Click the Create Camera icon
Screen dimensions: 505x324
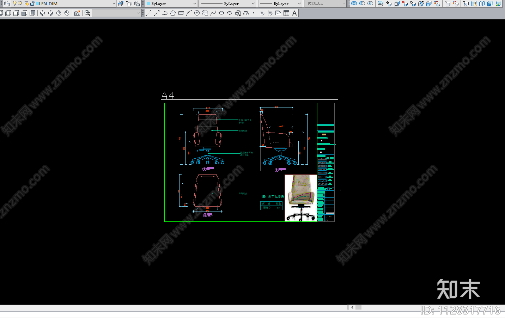click(77, 13)
